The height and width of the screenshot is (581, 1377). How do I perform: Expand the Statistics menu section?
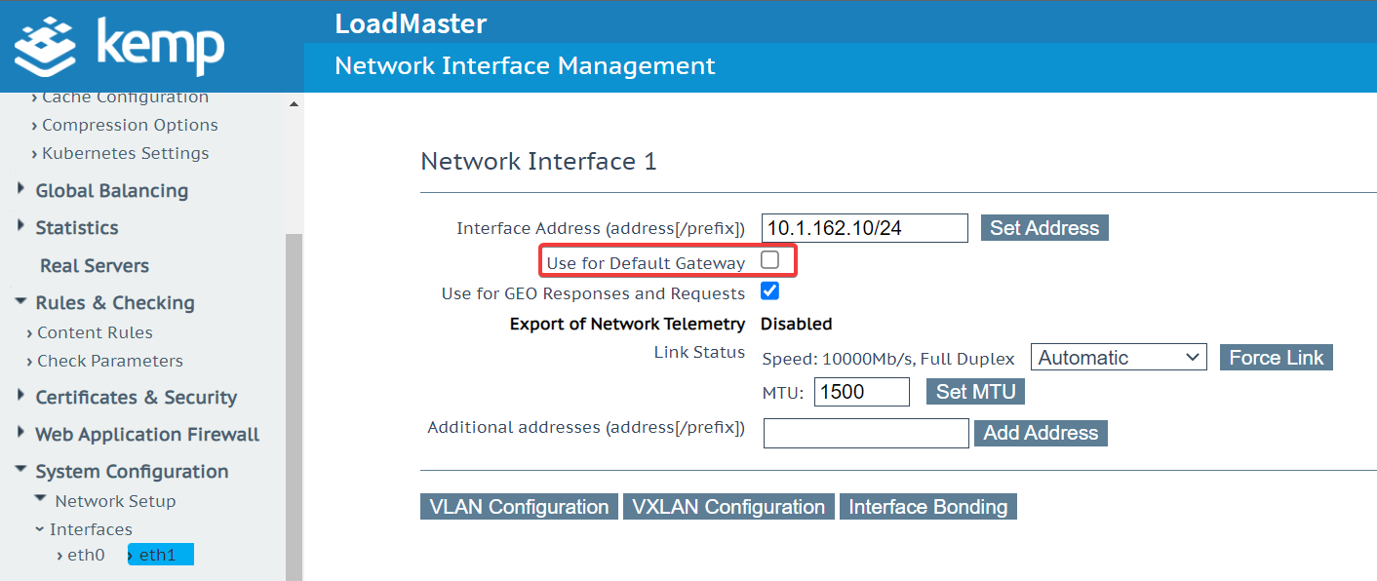click(76, 228)
